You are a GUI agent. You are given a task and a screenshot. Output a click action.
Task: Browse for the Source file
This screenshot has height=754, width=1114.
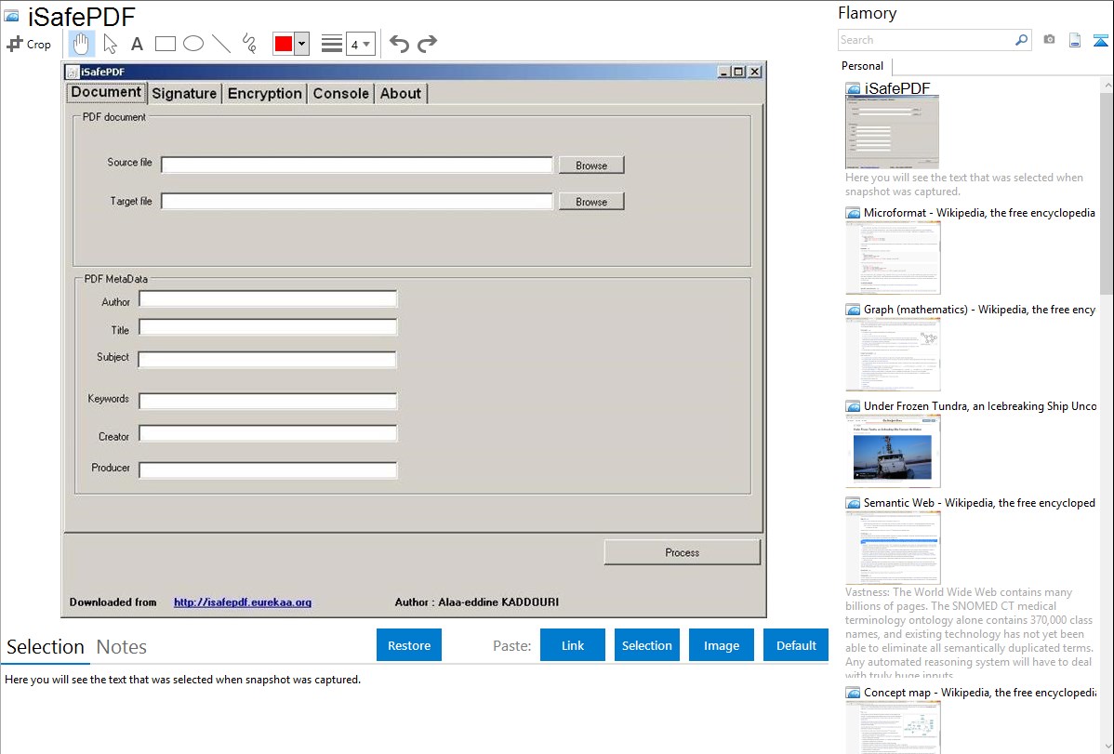591,165
